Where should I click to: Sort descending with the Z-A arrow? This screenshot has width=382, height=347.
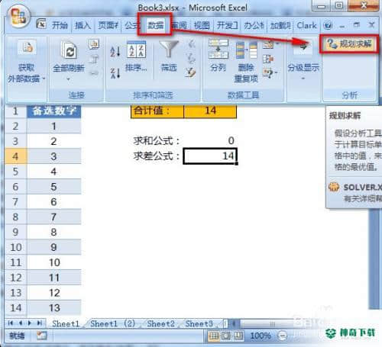(x=115, y=73)
